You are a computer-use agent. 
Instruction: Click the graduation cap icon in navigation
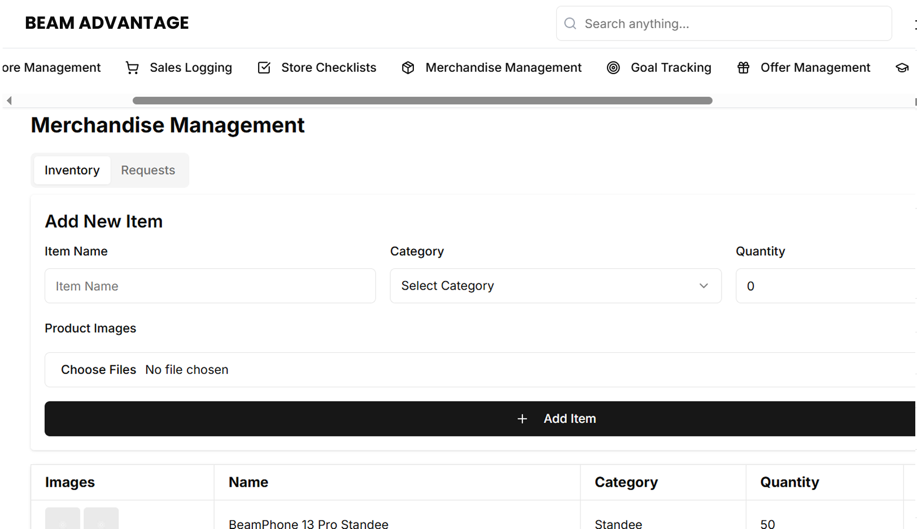click(x=902, y=68)
